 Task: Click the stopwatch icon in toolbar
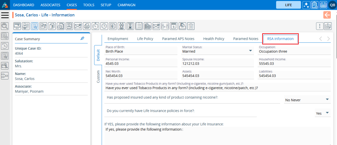pos(95,26)
